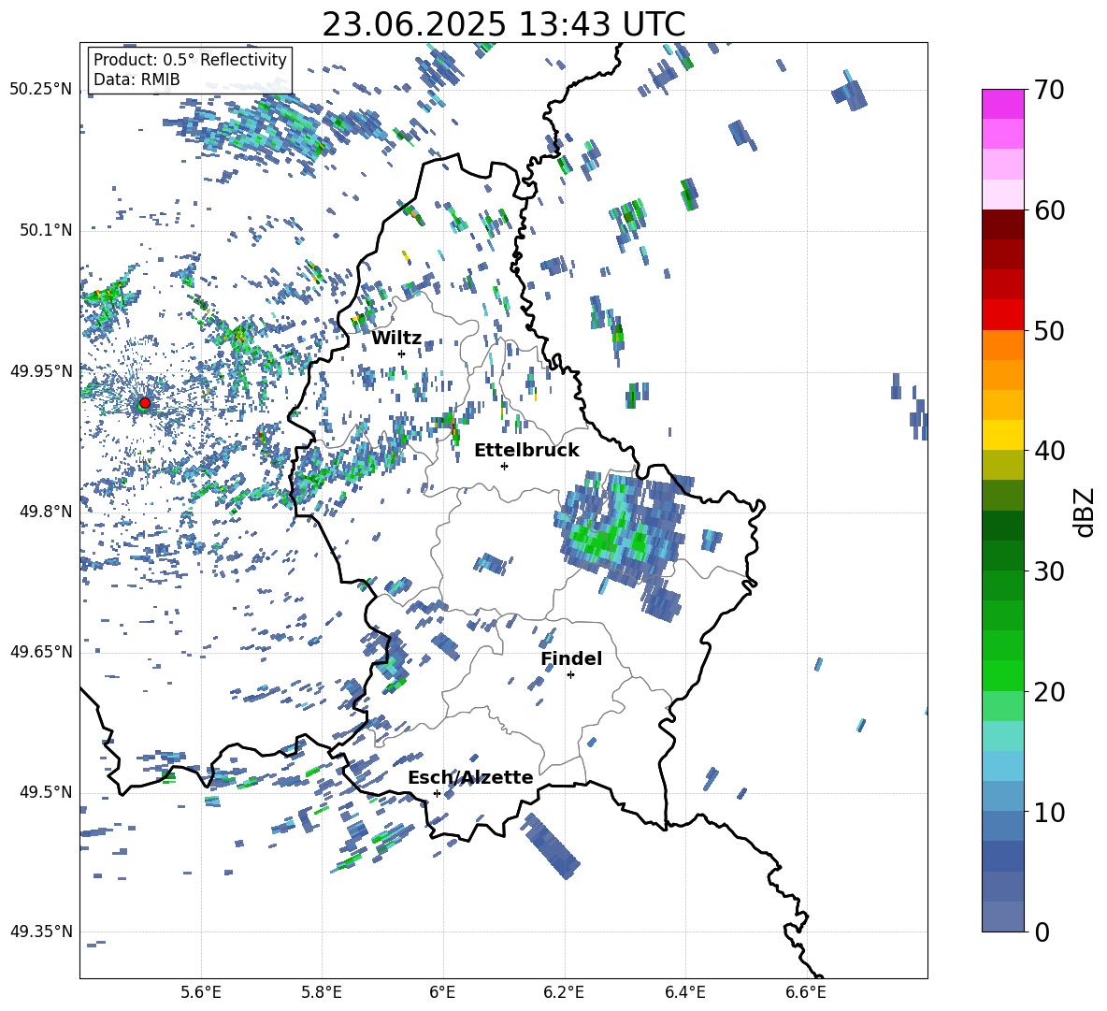This screenshot has width=1107, height=1011.
Task: Click the bright red colorbar swatch
Action: click(1002, 315)
